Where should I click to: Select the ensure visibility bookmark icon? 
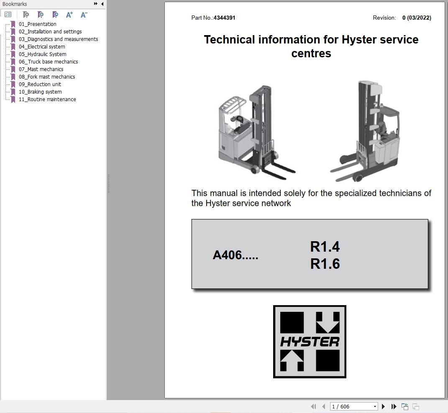pyautogui.click(x=55, y=14)
